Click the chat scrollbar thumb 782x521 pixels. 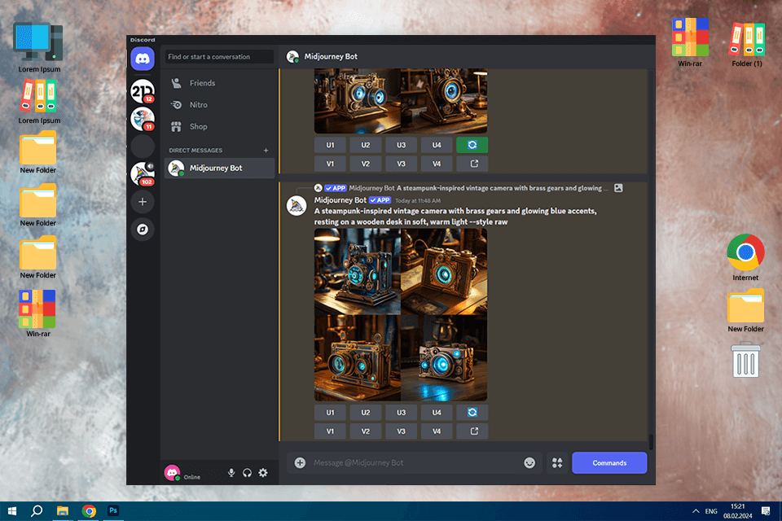650,441
